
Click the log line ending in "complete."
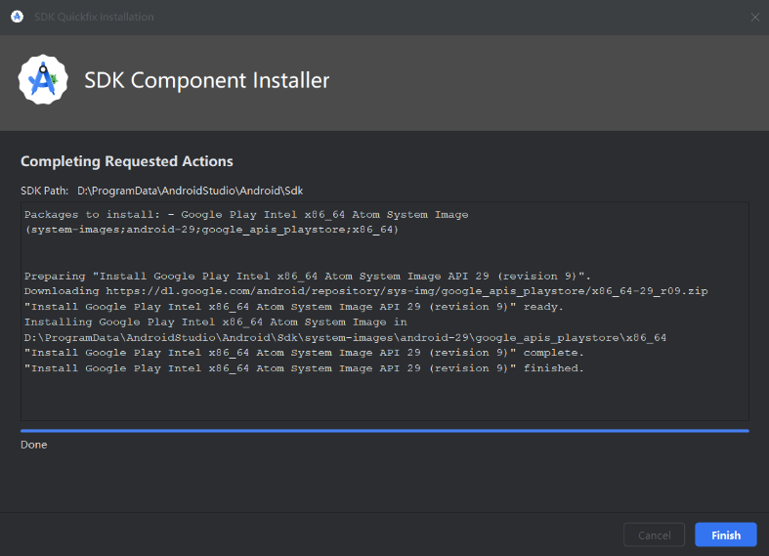304,353
